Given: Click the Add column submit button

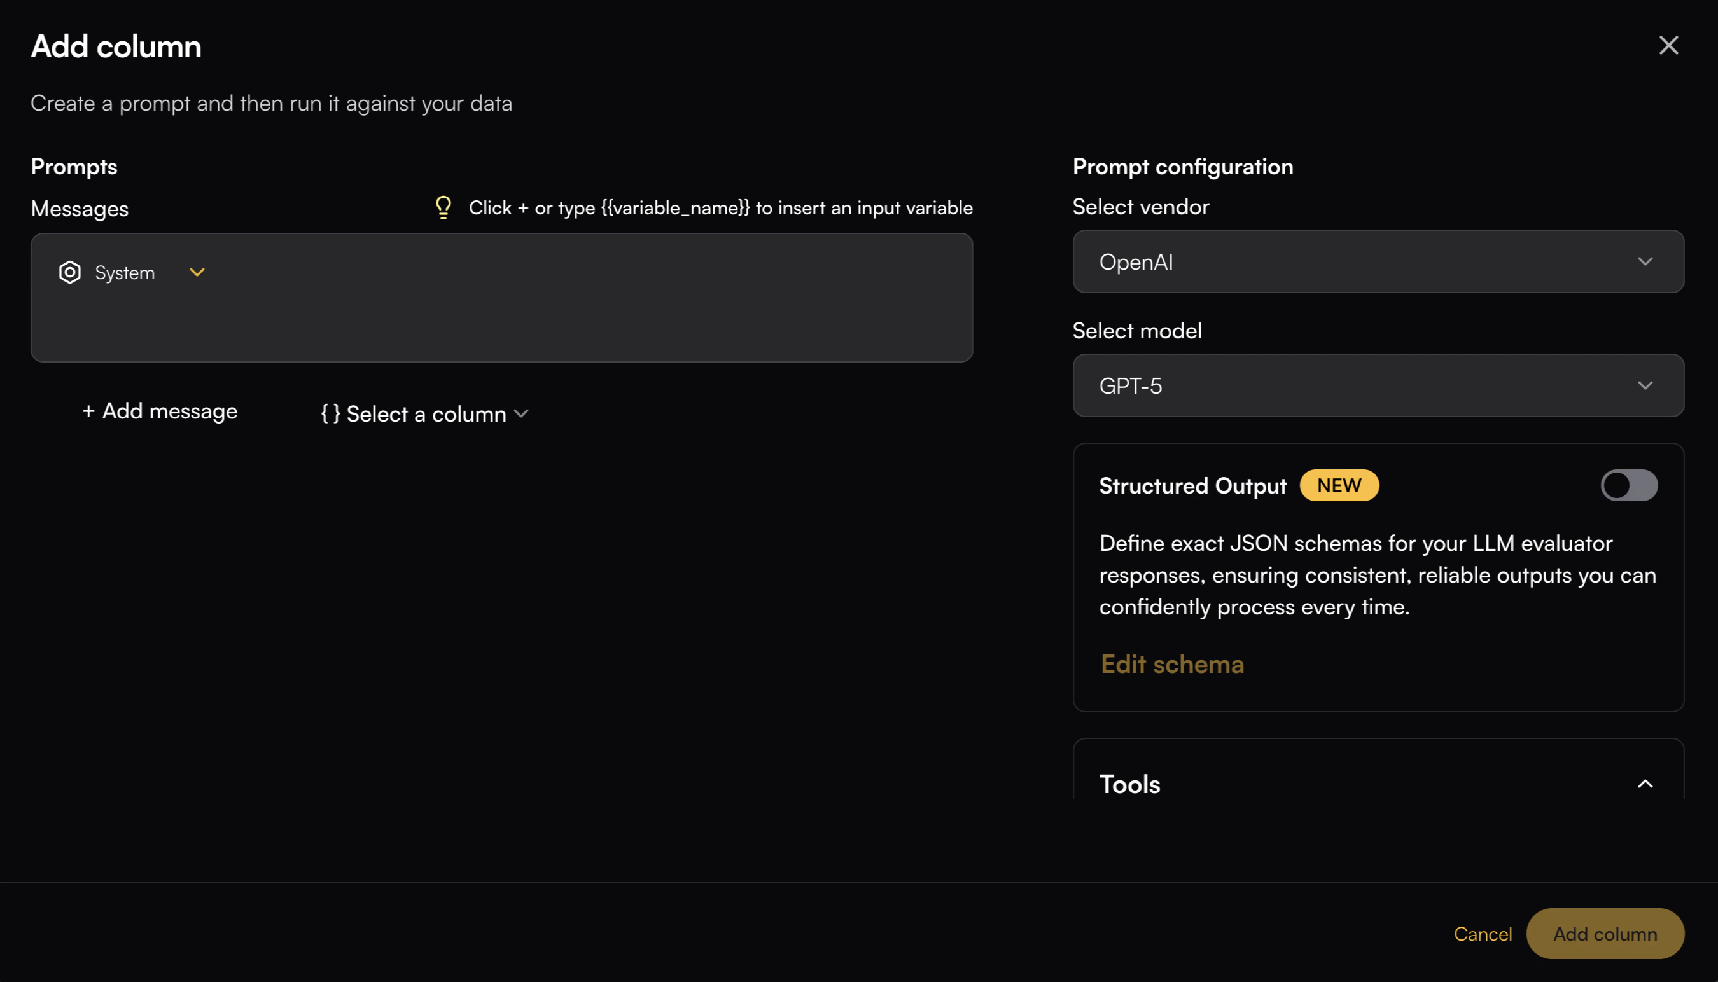Looking at the screenshot, I should [x=1605, y=934].
